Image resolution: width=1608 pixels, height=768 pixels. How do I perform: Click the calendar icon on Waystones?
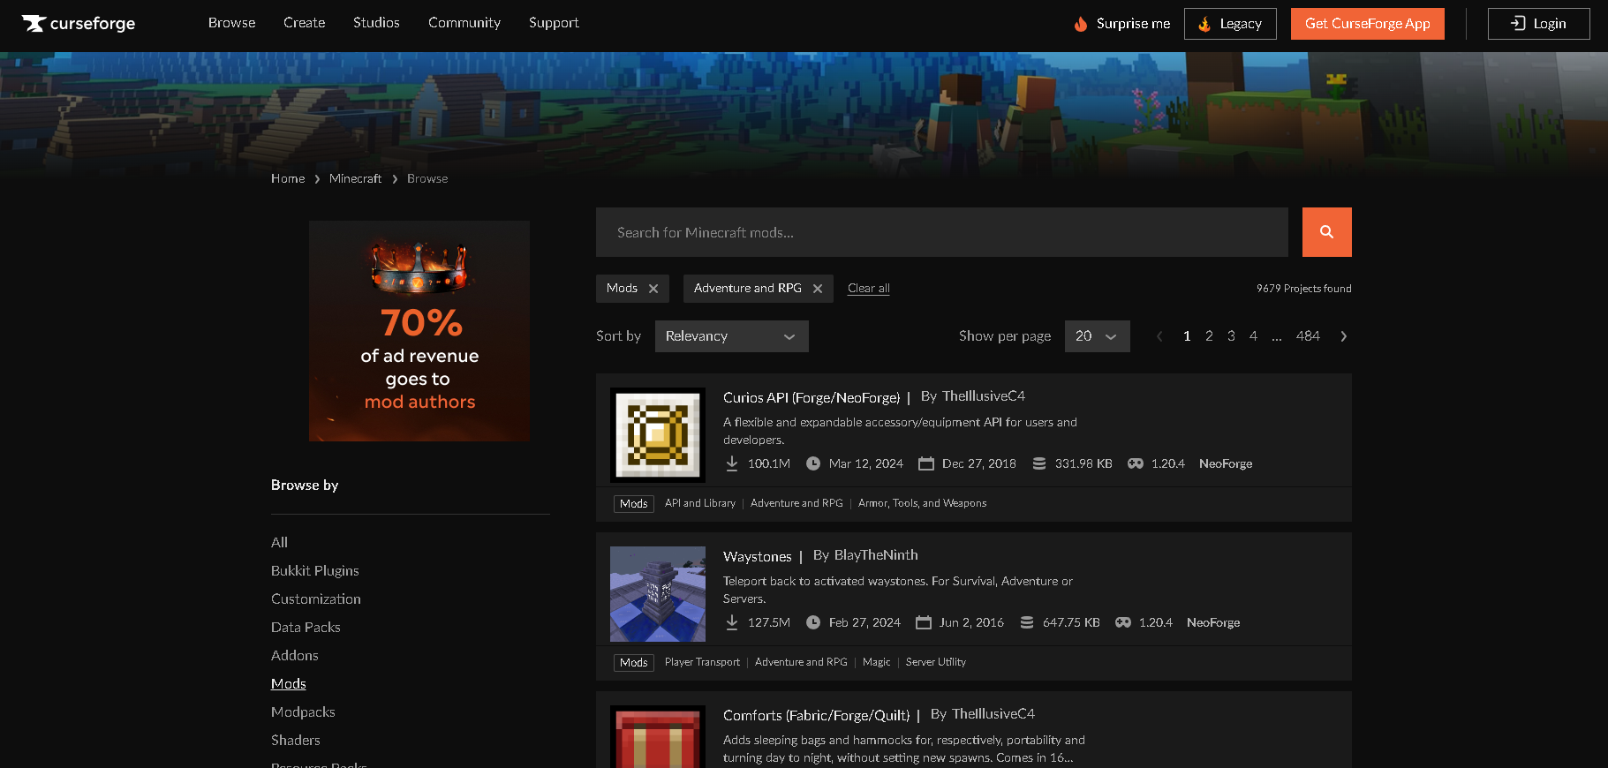coord(924,622)
